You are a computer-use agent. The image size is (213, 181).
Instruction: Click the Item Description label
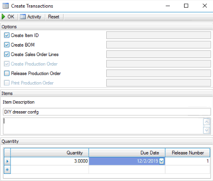[19, 102]
